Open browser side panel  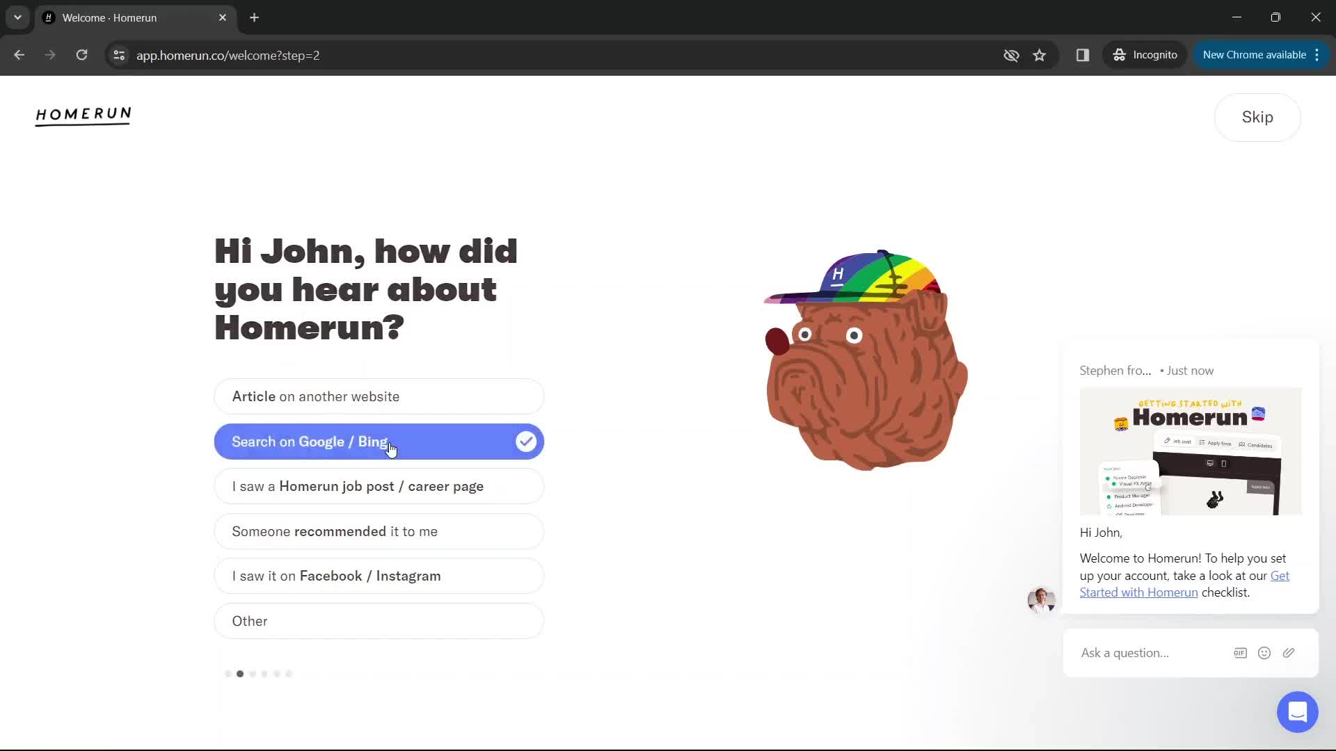click(x=1083, y=55)
